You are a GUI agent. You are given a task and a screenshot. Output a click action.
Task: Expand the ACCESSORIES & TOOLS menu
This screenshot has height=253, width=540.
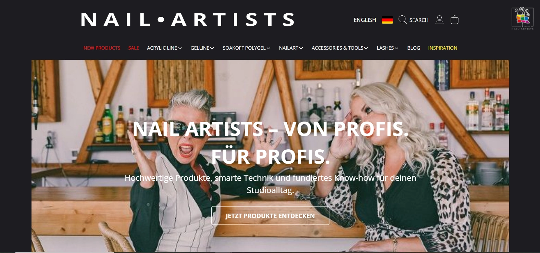coord(340,48)
